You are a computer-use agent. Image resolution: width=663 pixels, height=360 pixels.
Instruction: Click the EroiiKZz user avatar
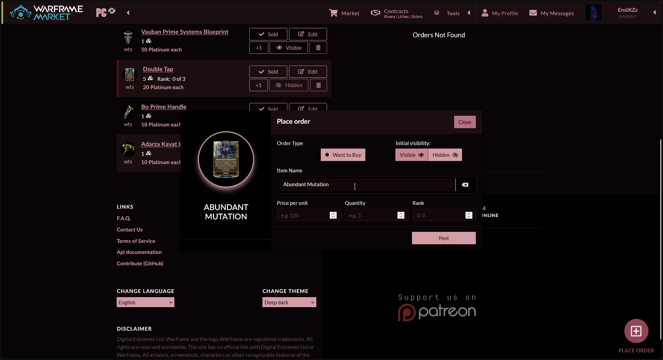(x=594, y=12)
